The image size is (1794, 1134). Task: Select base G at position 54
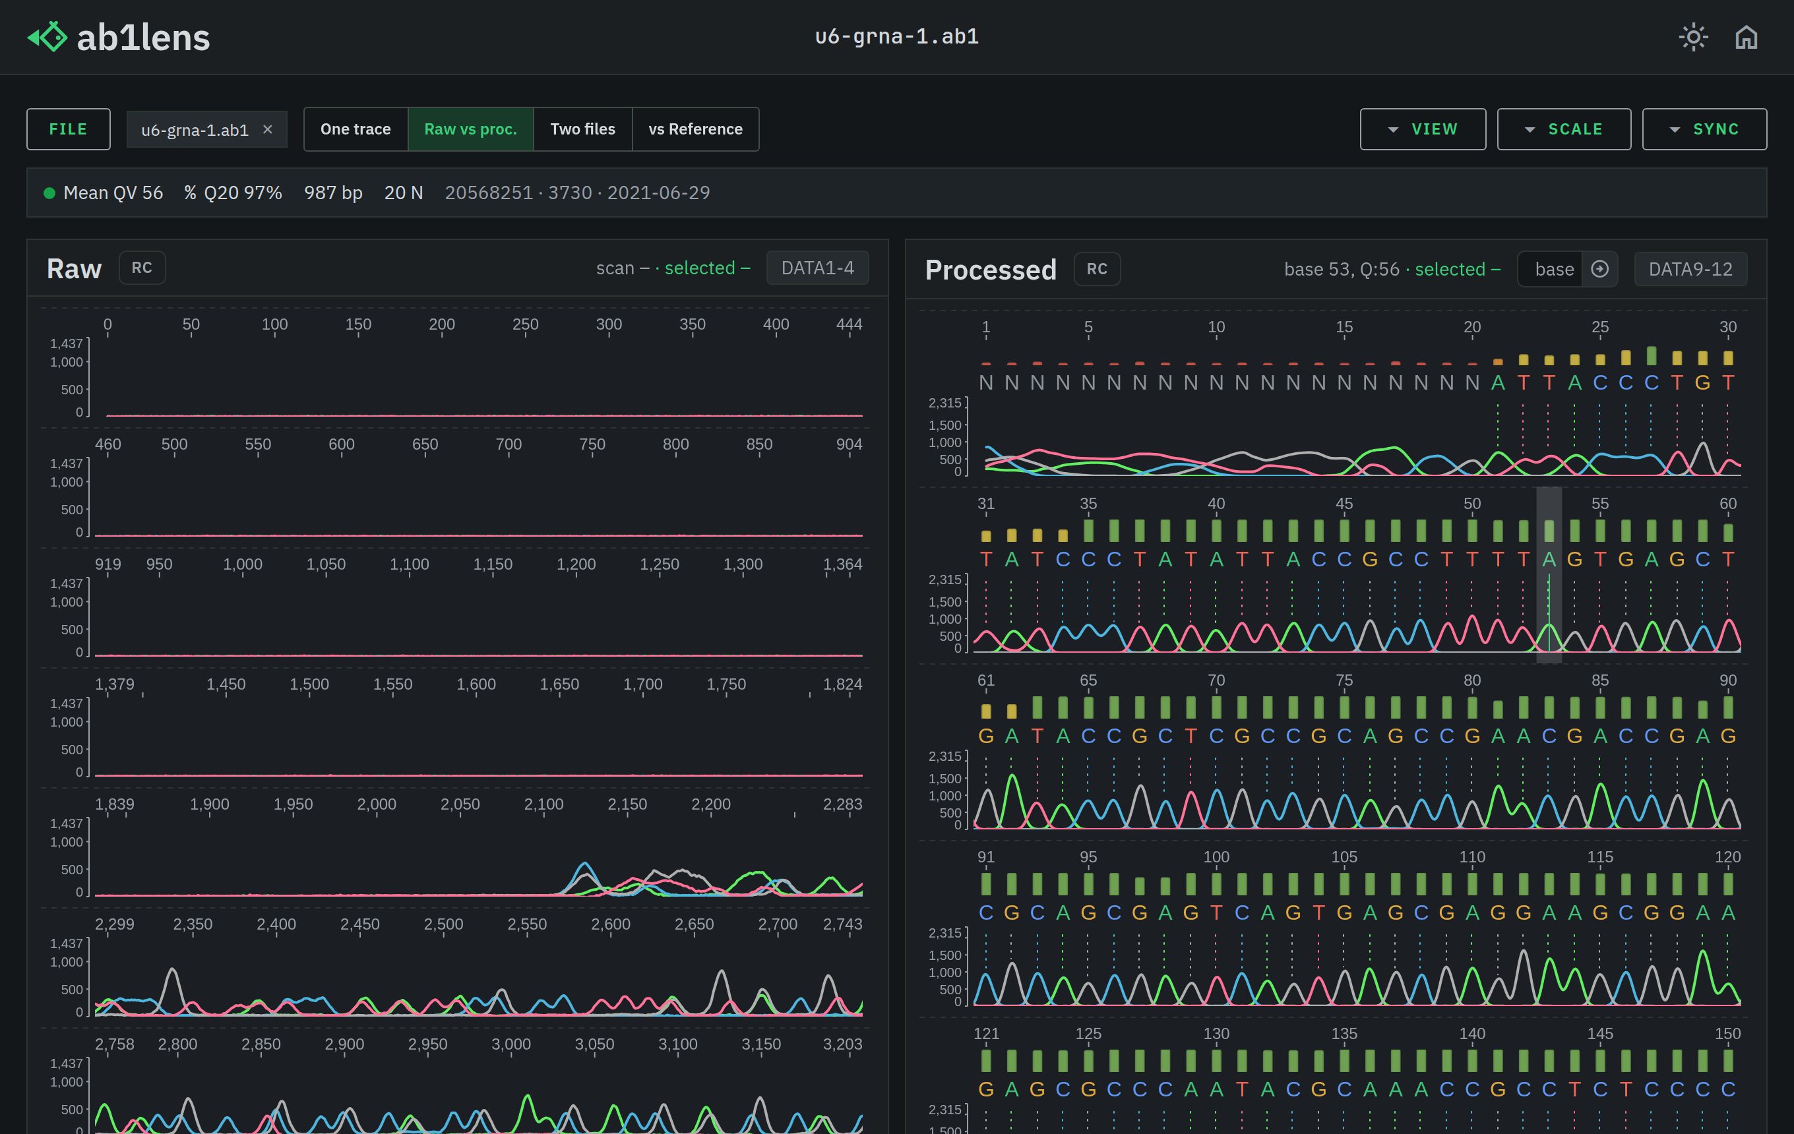(x=1574, y=559)
